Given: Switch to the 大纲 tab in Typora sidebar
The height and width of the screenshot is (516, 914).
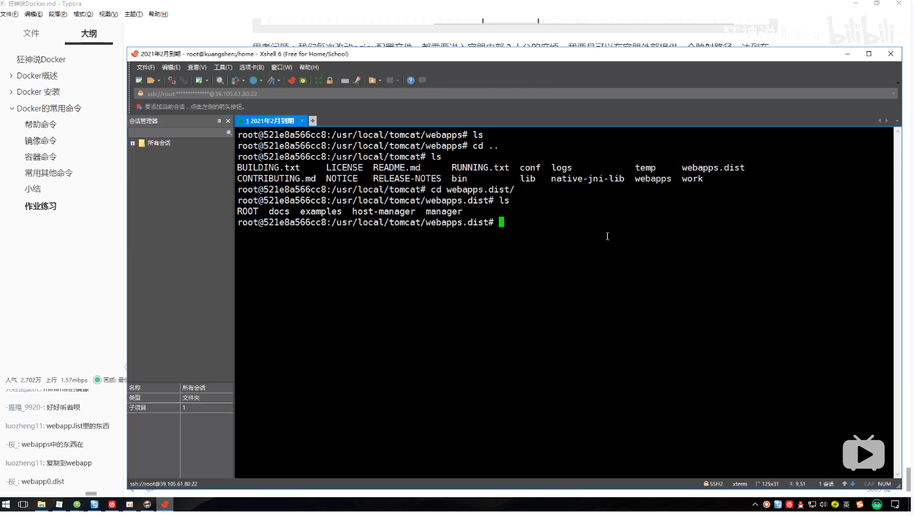Looking at the screenshot, I should coord(89,34).
